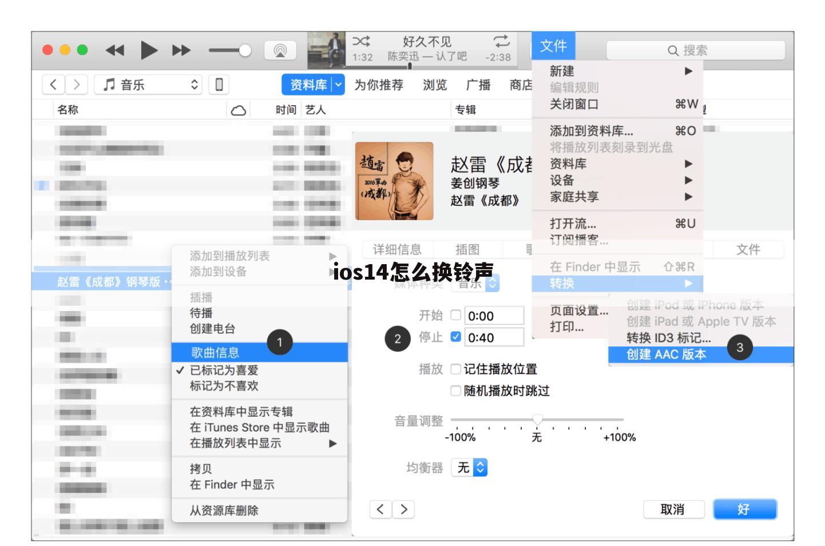Click the 赵雷 成都 album artwork
The width and height of the screenshot is (825, 546).
click(x=394, y=181)
